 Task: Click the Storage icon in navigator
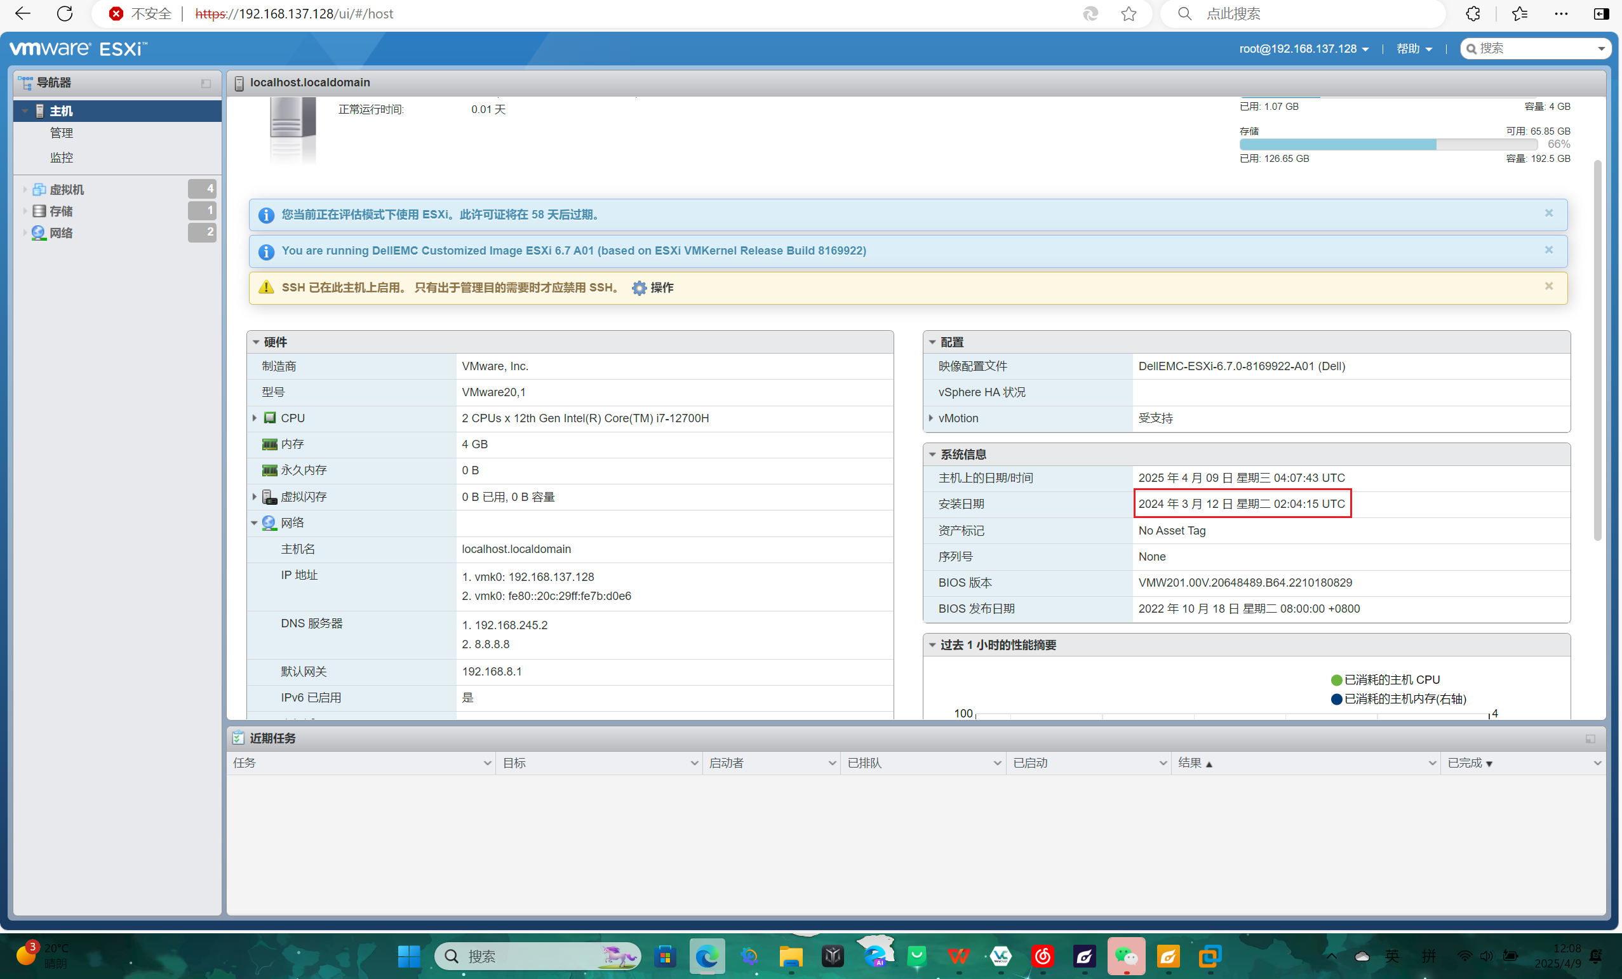tap(39, 211)
